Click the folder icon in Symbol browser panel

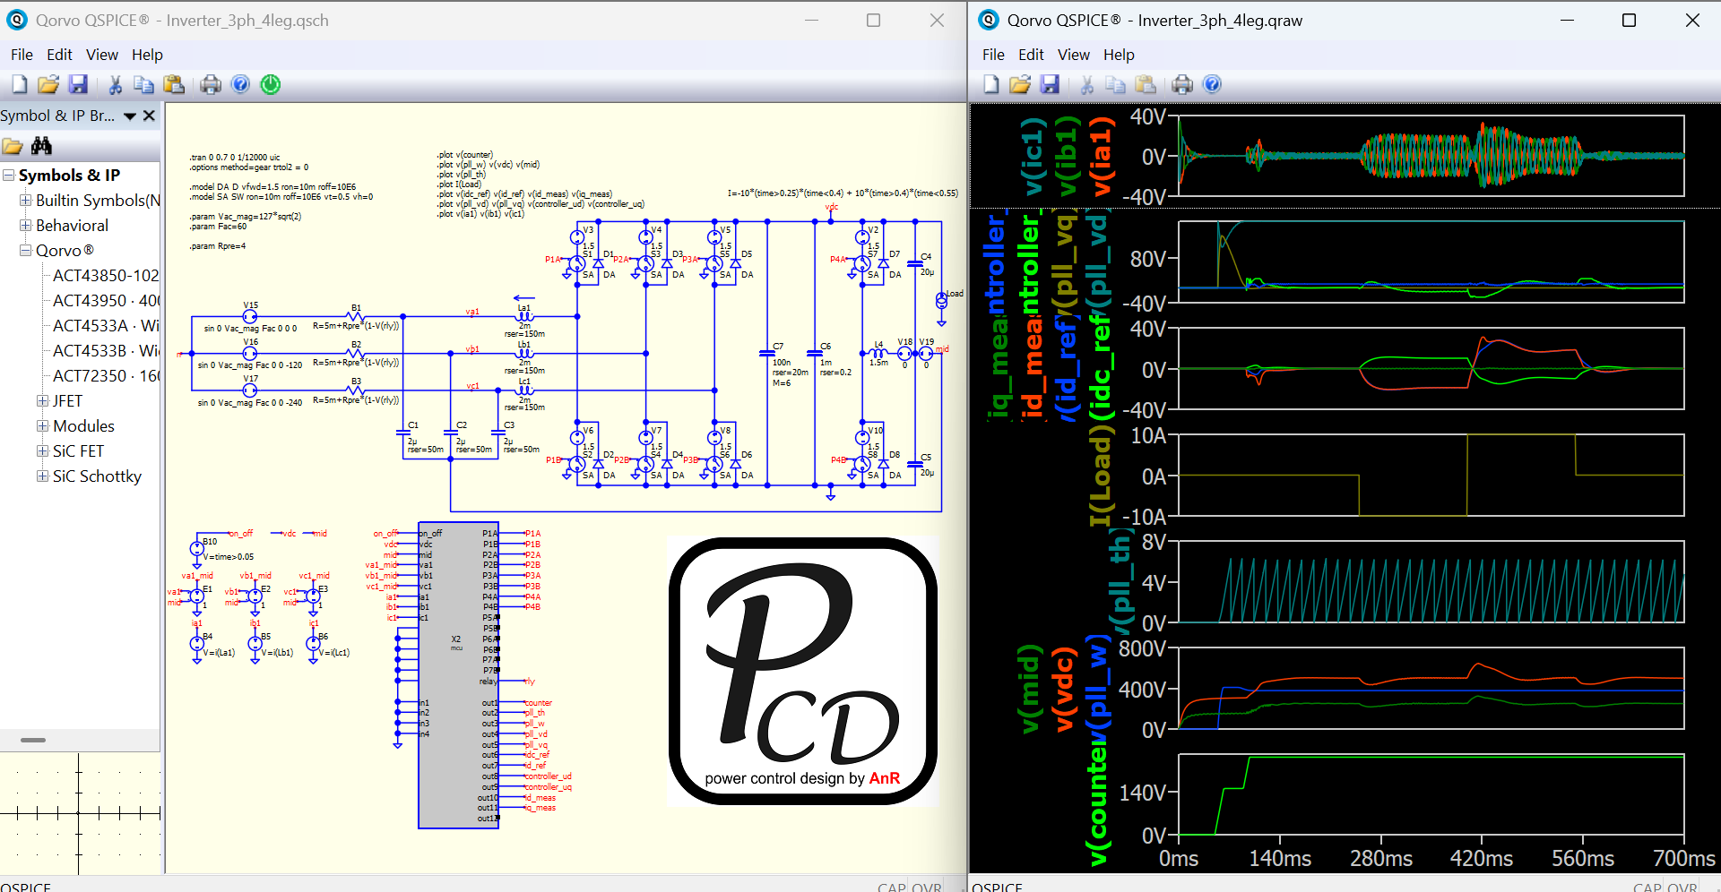click(13, 146)
